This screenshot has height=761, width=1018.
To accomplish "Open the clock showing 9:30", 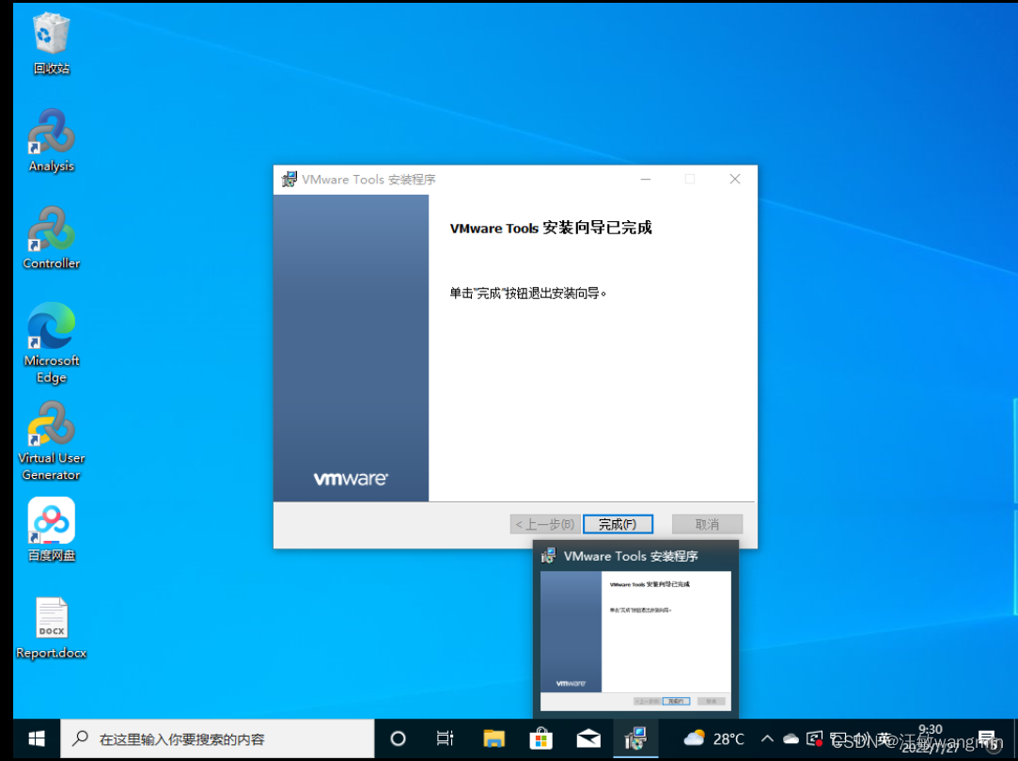I will (x=931, y=739).
